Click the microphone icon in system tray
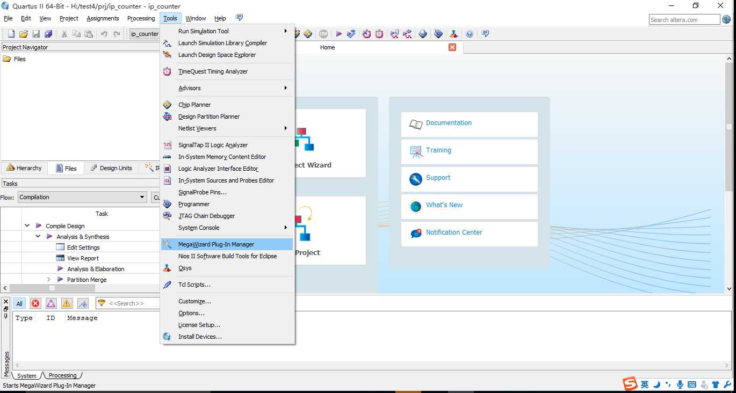Image resolution: width=736 pixels, height=393 pixels. pyautogui.click(x=680, y=384)
